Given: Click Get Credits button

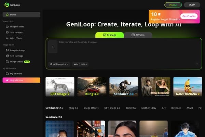Looking at the screenshot, I should (189, 16).
